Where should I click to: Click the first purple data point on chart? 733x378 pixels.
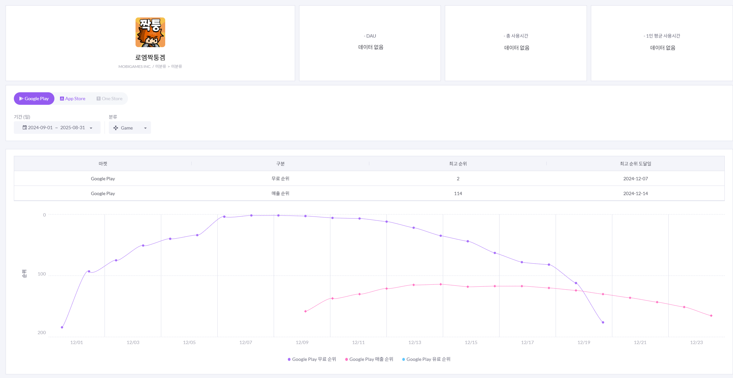62,327
